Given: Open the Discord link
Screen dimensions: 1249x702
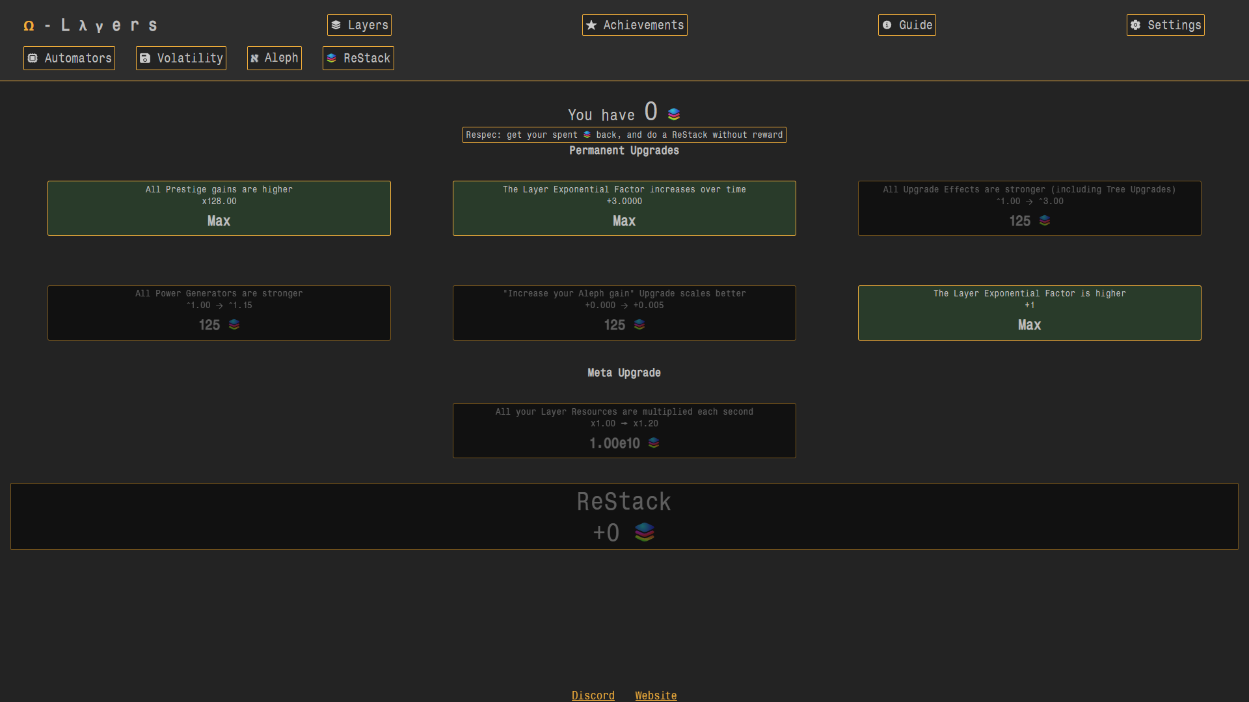Looking at the screenshot, I should (x=593, y=695).
